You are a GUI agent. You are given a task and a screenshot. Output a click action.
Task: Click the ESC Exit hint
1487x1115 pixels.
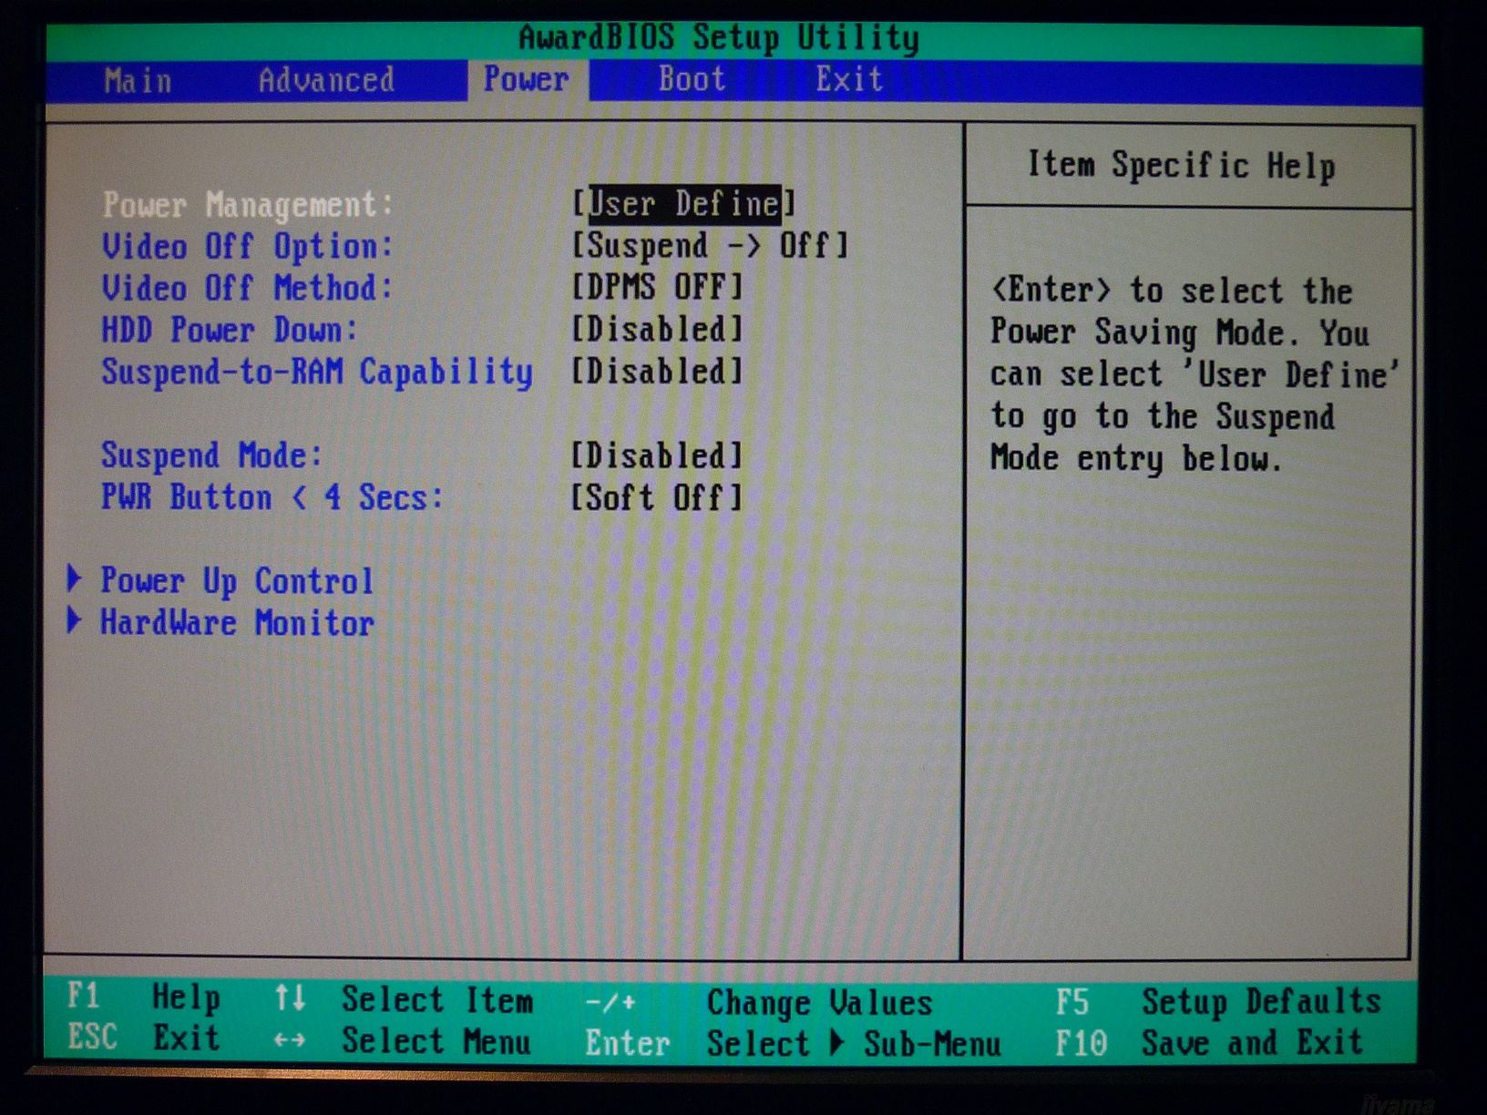[143, 1038]
